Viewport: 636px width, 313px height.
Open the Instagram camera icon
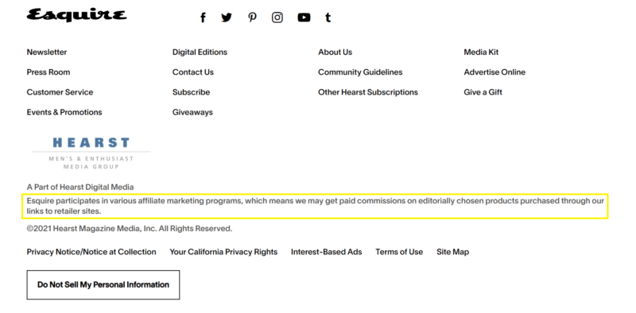[277, 17]
